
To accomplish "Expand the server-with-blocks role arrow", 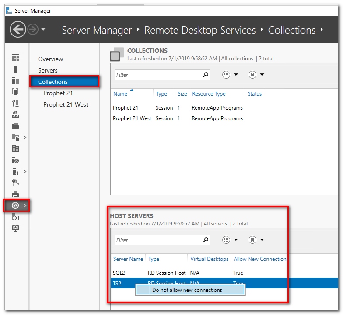I will (25, 171).
